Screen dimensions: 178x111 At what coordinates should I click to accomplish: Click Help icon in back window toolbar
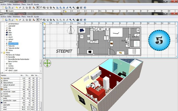85,7
